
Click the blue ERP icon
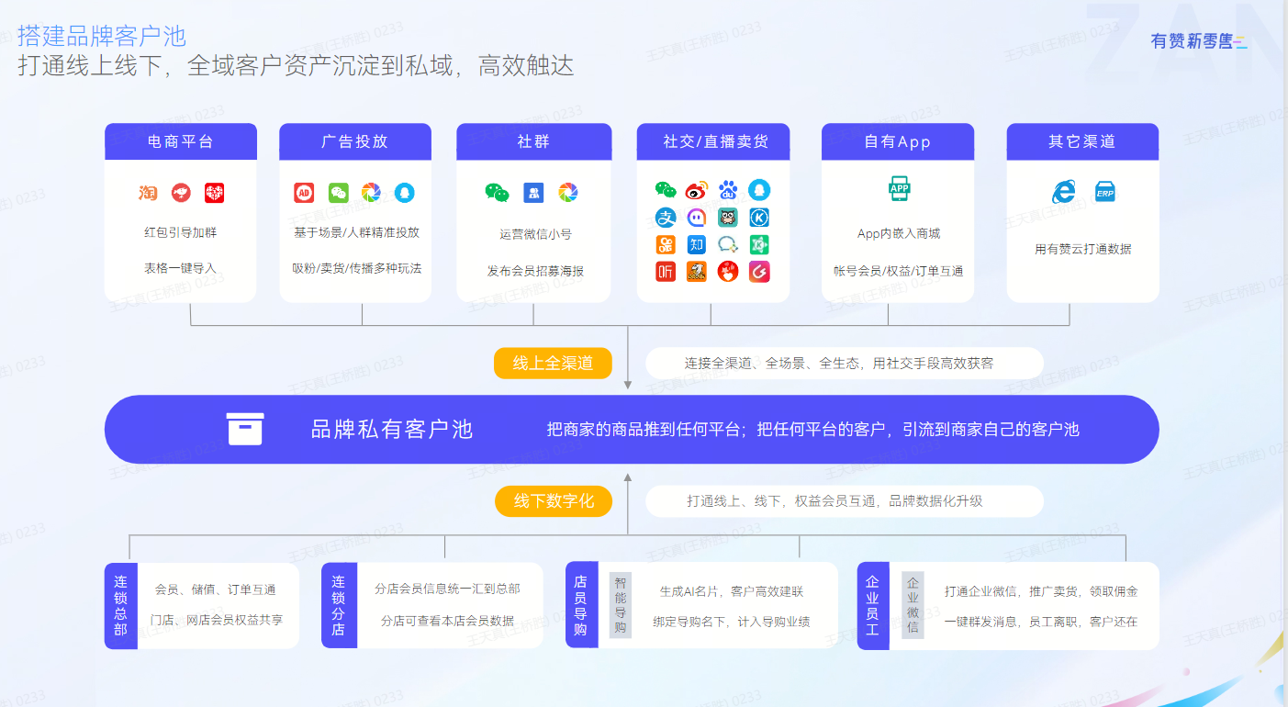coord(1105,192)
